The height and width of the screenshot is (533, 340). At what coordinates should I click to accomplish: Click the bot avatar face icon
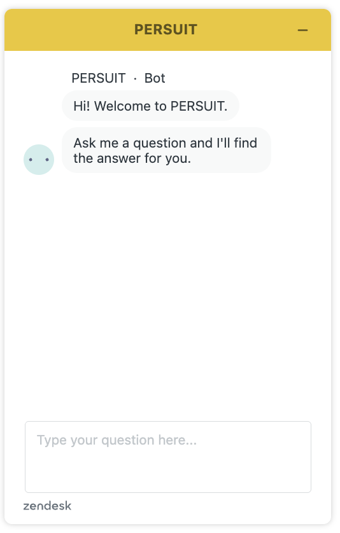click(39, 160)
